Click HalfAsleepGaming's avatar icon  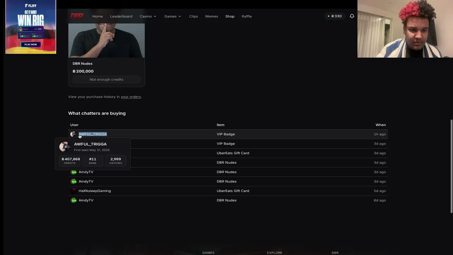(73, 191)
